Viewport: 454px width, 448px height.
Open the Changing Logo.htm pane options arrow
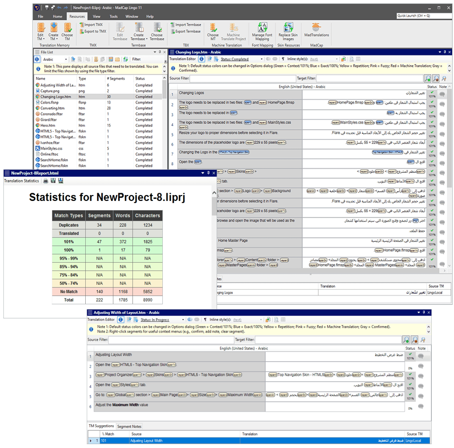(x=439, y=52)
